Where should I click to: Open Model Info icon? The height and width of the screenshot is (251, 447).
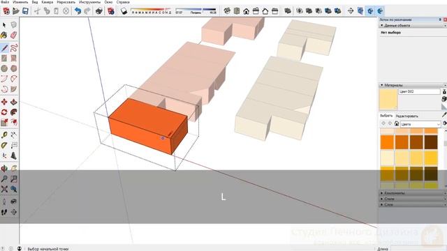(111, 11)
